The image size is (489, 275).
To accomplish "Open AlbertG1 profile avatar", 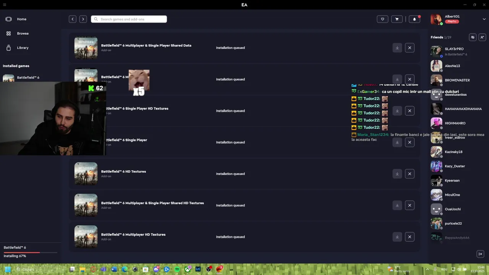I will (x=436, y=19).
